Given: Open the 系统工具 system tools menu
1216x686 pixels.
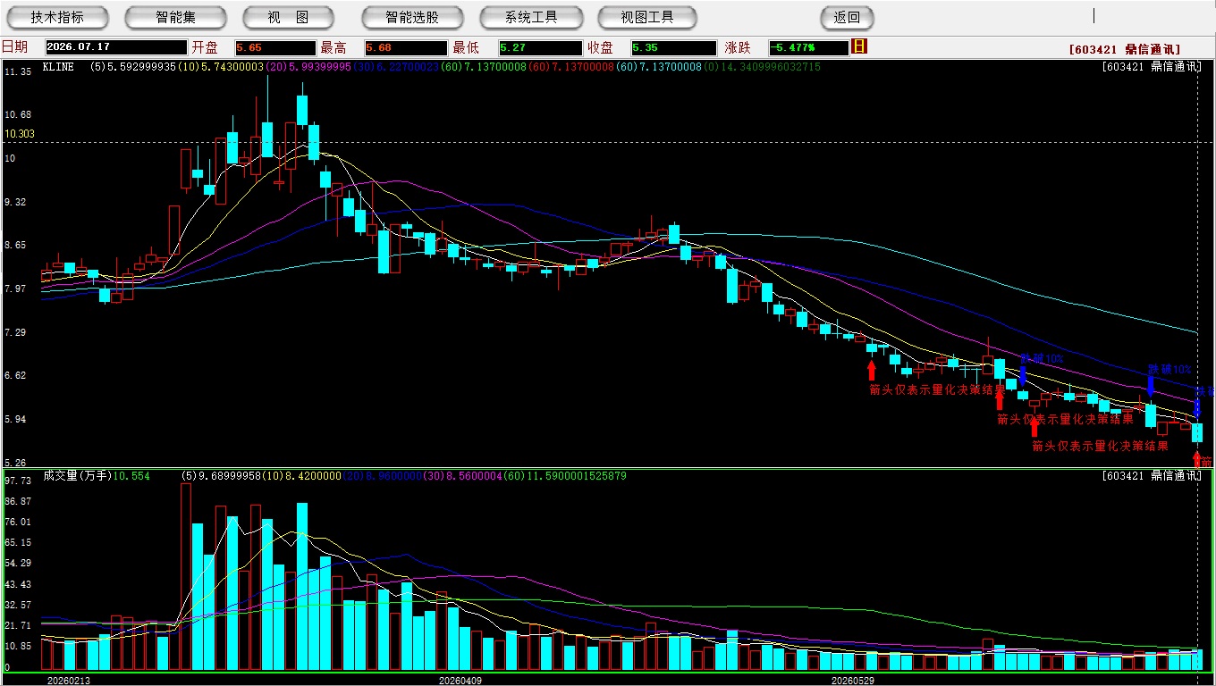Looking at the screenshot, I should tap(531, 17).
